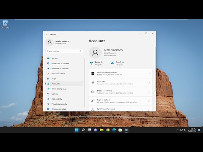Screen dimensions: 203x152
Task: Expand Family & other users chevron
Action: click(149, 110)
